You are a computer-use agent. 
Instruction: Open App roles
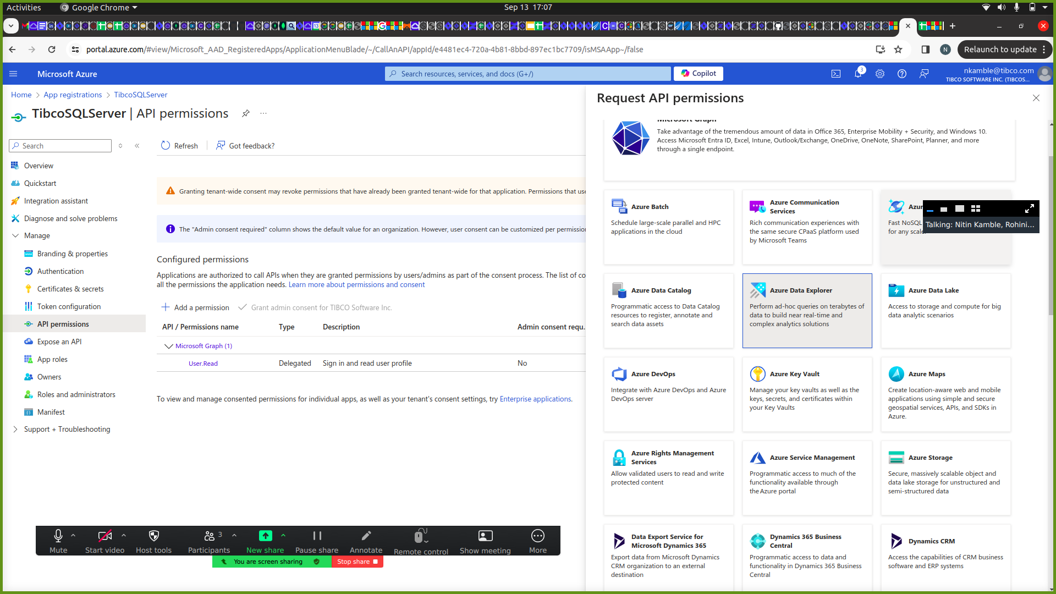point(52,359)
